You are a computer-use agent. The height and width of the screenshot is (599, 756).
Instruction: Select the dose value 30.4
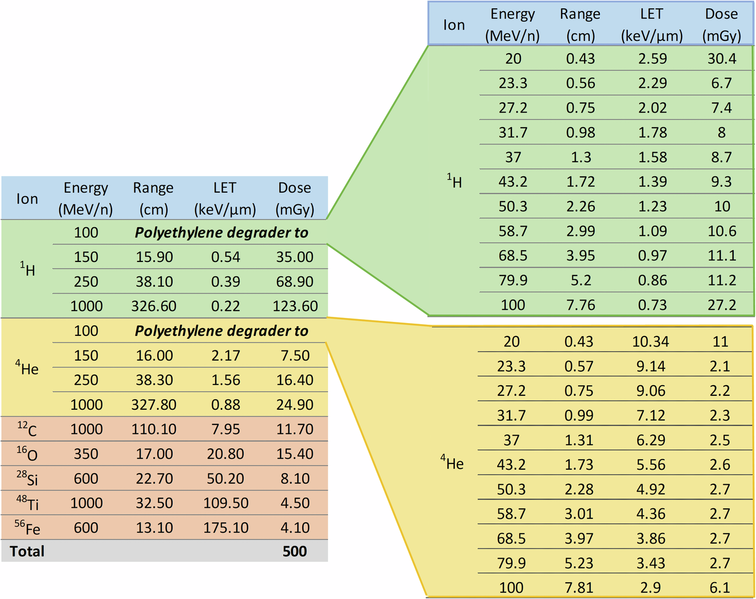coord(722,59)
